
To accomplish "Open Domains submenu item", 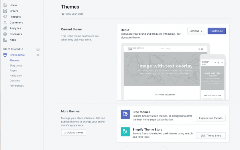I will click(x=15, y=81).
